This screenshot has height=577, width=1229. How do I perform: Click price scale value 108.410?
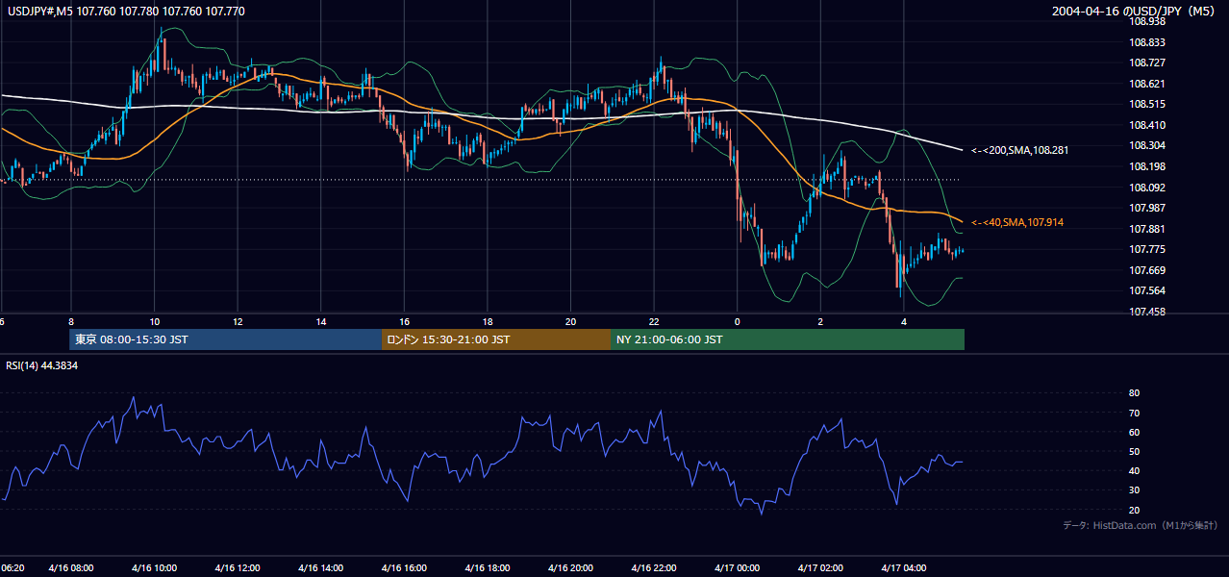pyautogui.click(x=1148, y=125)
